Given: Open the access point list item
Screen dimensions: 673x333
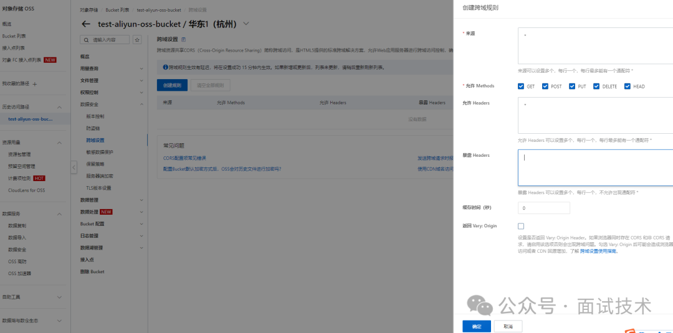Looking at the screenshot, I should pos(13,48).
